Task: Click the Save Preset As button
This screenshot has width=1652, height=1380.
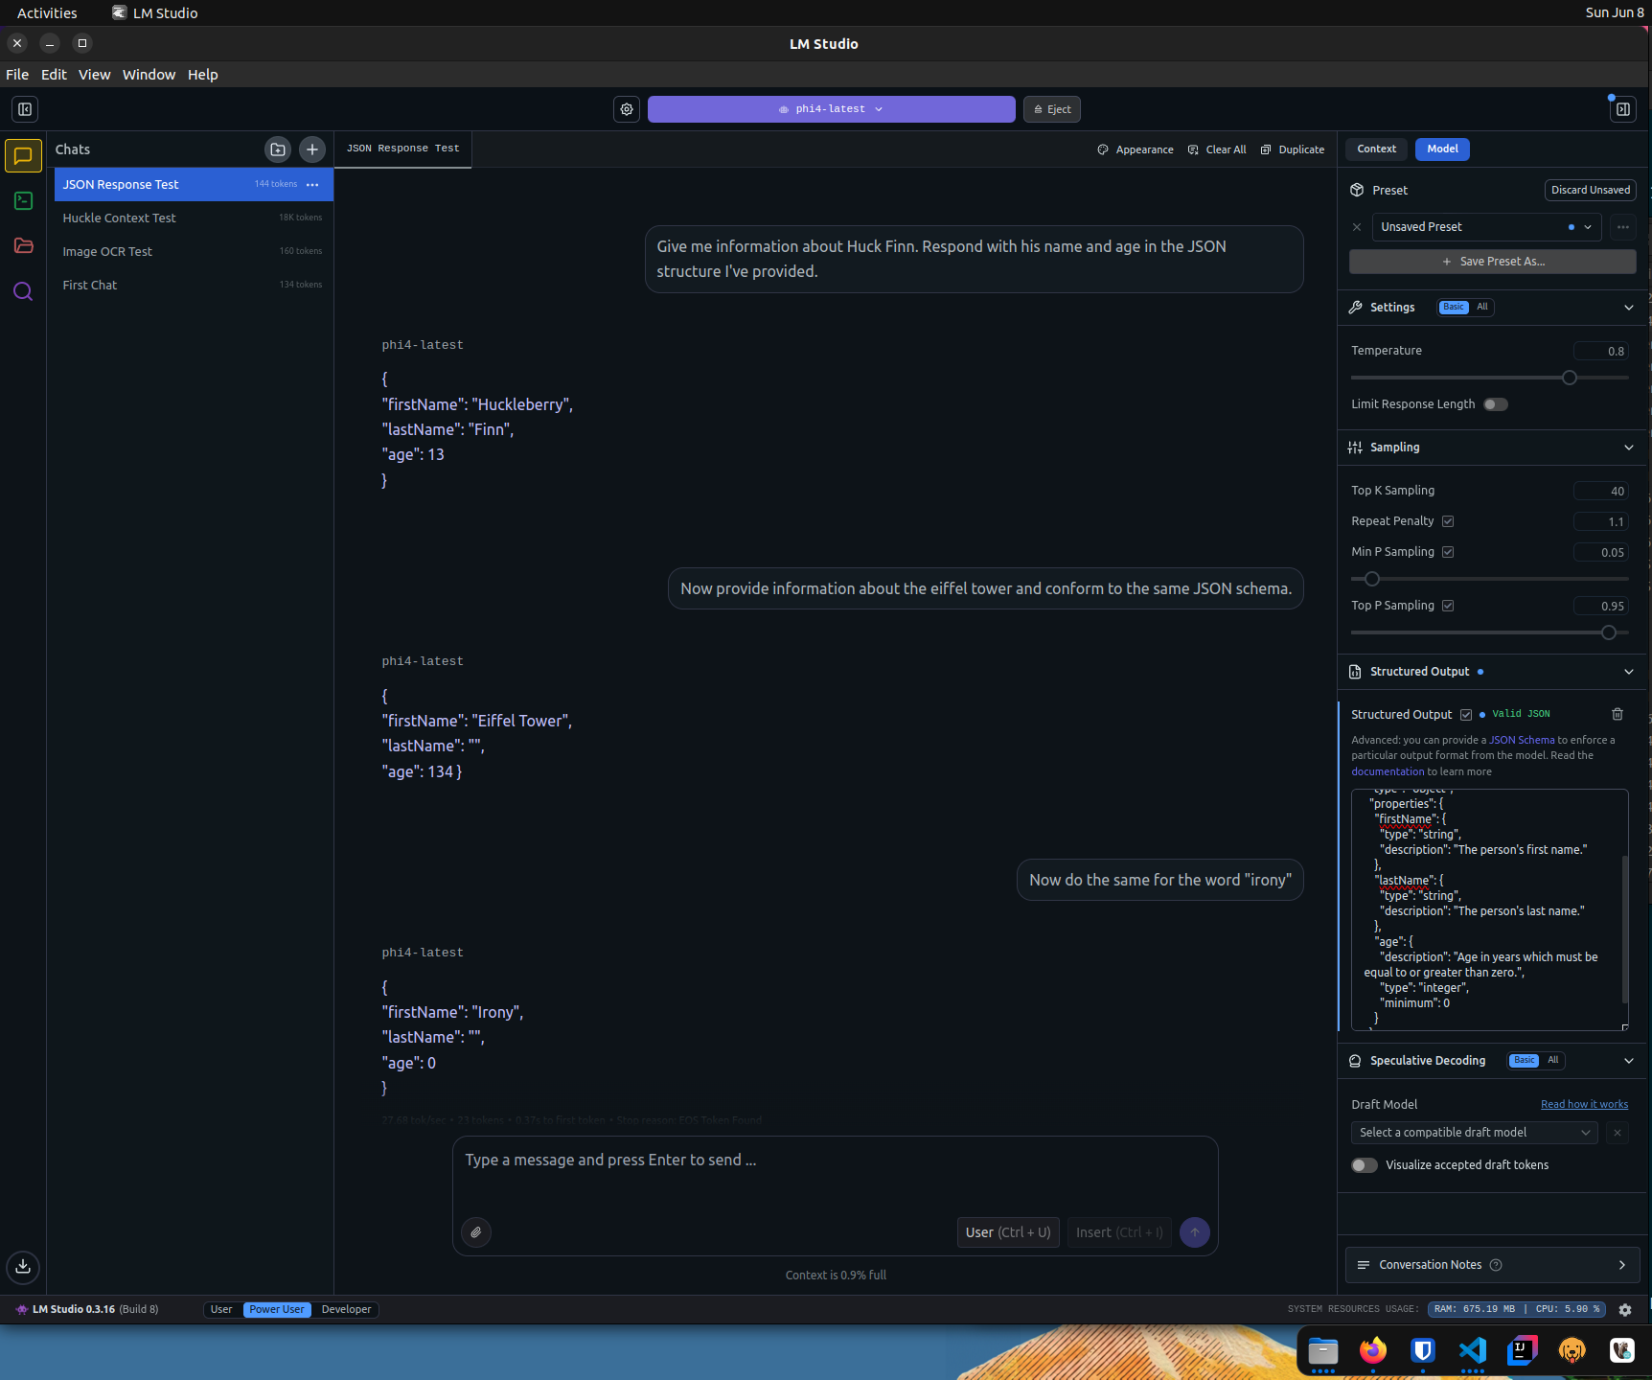Action: tap(1492, 261)
